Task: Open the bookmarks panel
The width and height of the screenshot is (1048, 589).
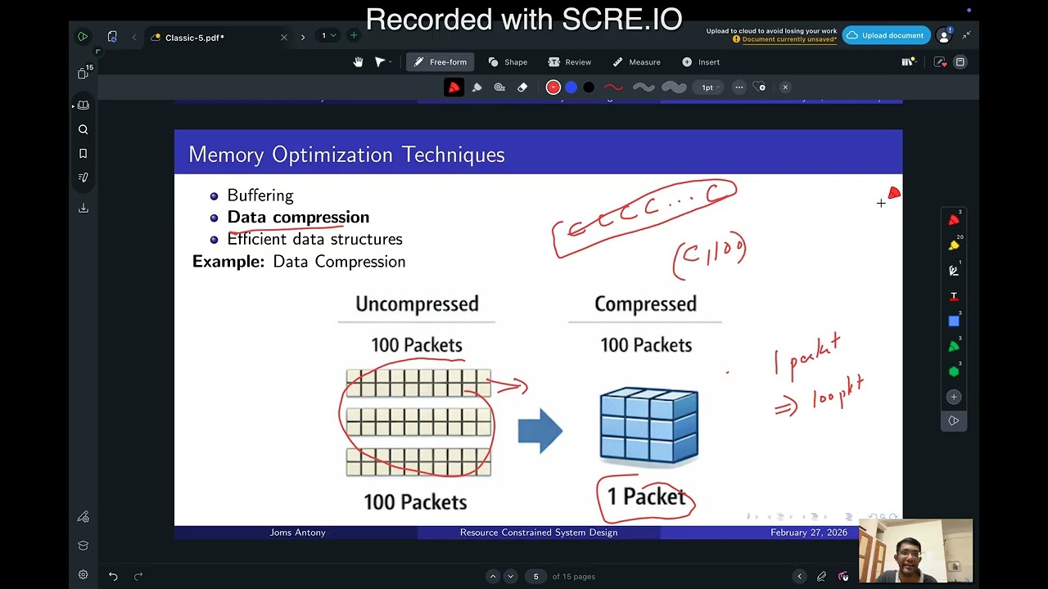Action: [83, 154]
